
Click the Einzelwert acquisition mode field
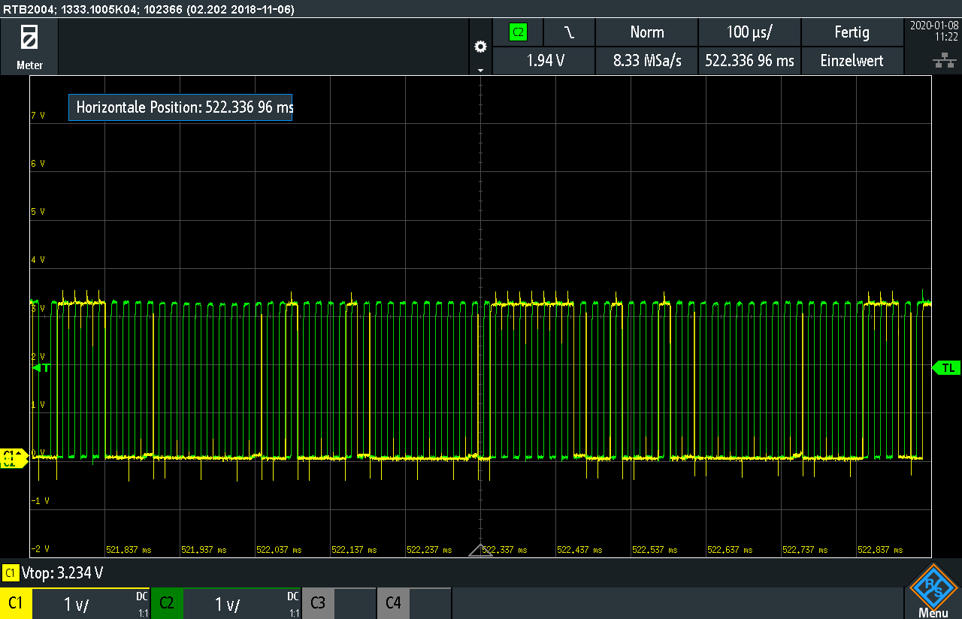pos(852,61)
